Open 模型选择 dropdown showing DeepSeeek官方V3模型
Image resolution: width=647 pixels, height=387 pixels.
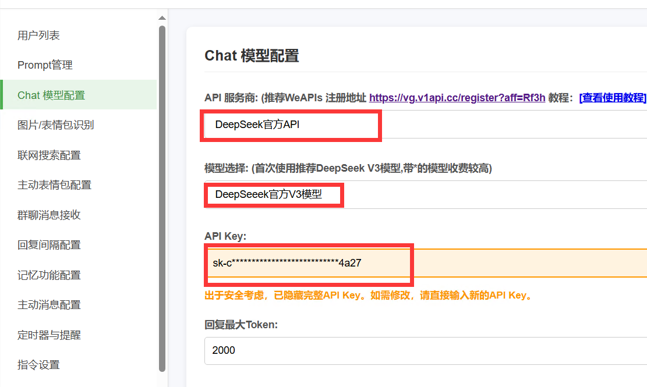426,194
